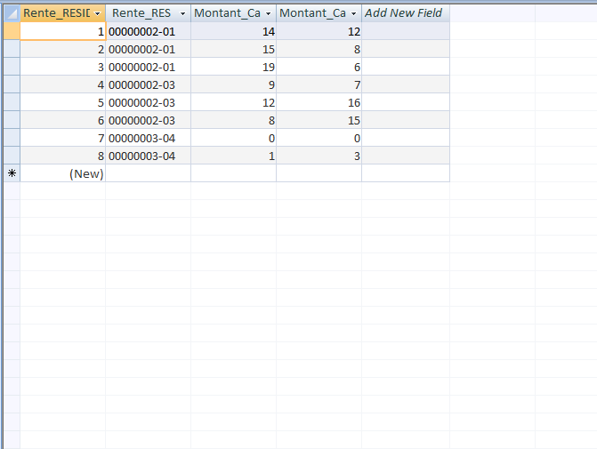597x449 pixels.
Task: Open the Rente_RESID column filter dropdown
Action: coord(98,13)
